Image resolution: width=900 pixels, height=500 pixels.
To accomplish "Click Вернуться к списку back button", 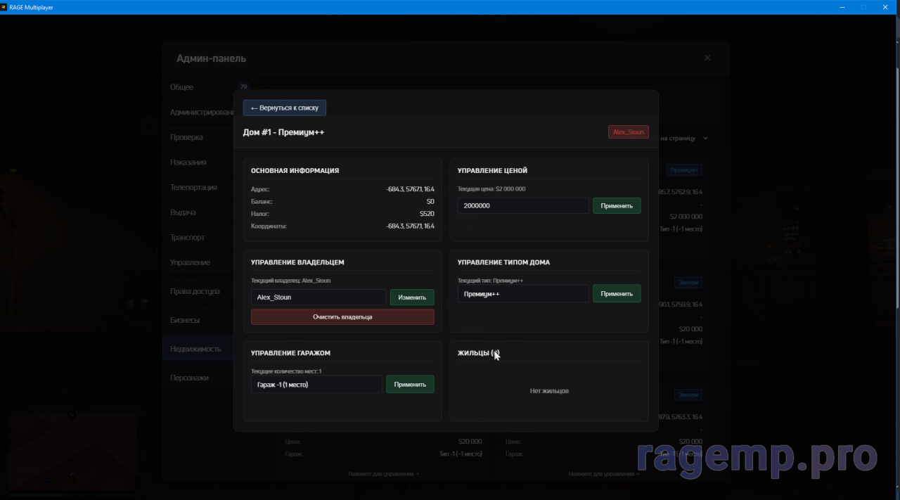I will coord(285,108).
